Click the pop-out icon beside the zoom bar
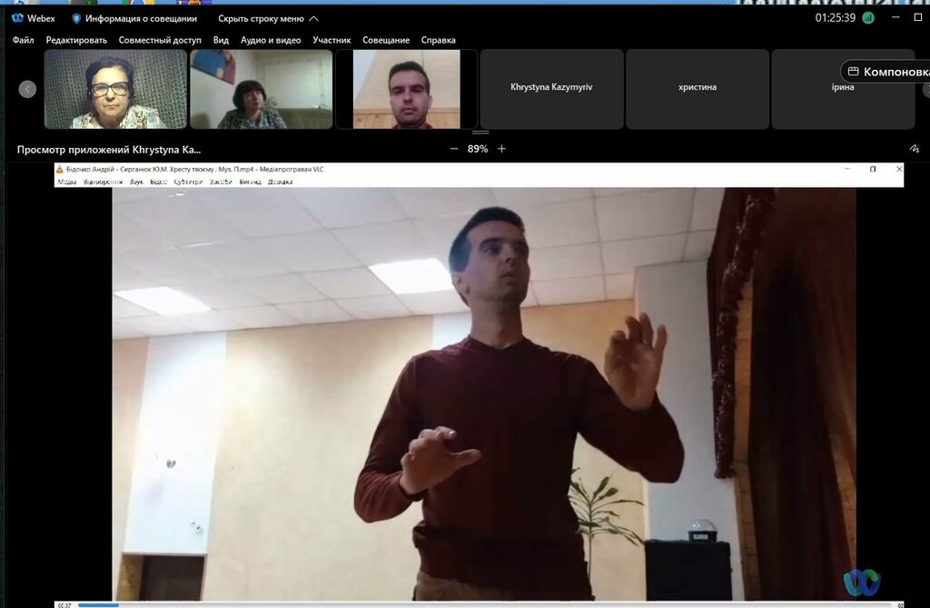The width and height of the screenshot is (930, 608). click(914, 149)
